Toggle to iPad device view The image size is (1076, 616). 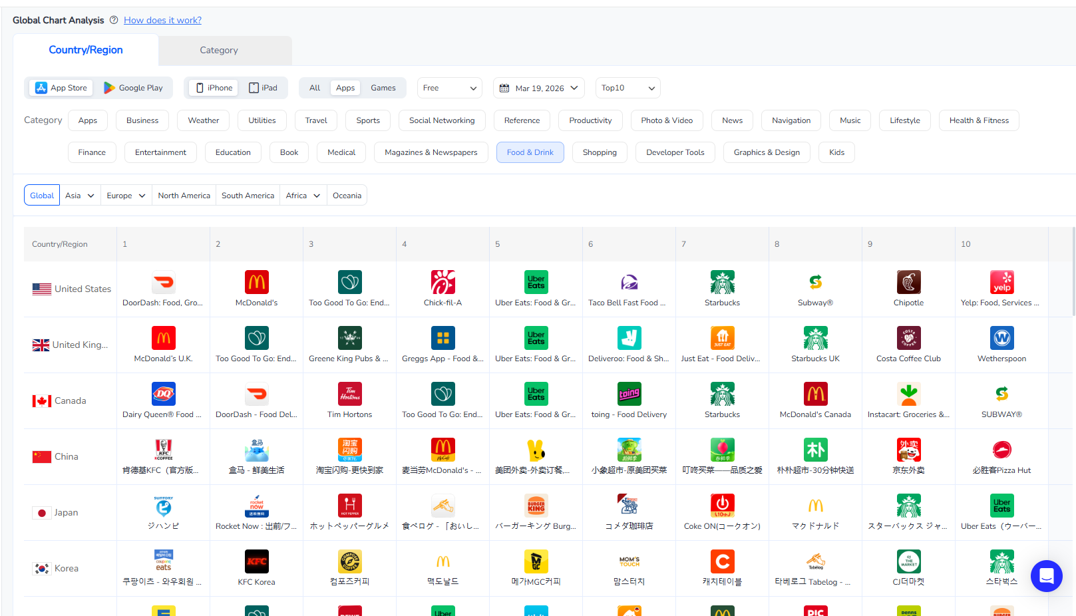coord(264,87)
